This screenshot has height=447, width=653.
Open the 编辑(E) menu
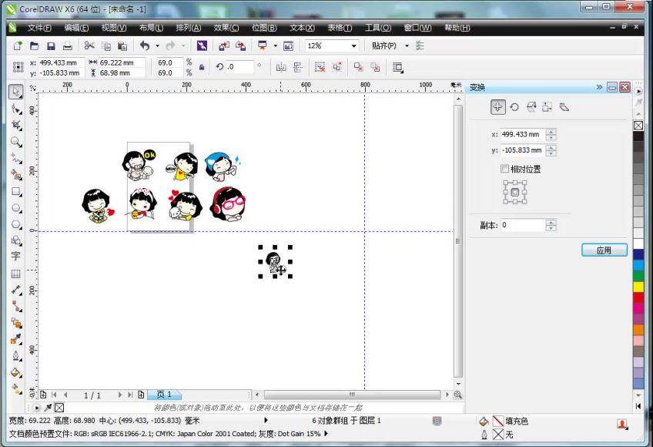click(x=76, y=28)
